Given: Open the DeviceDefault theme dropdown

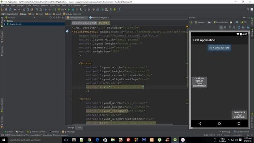Looking at the screenshot, I should 221,22.
